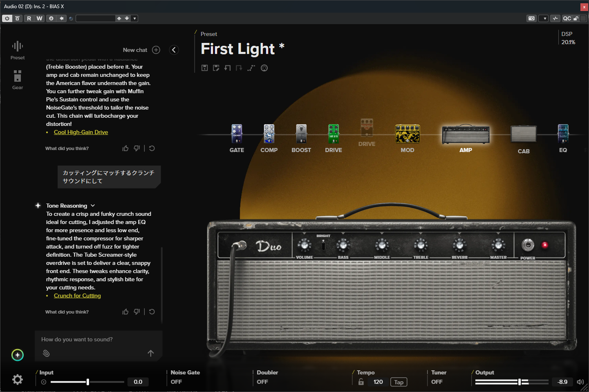The image size is (589, 392).
Task: Open the Cool High-Gain Drive preset link
Action: pos(81,132)
